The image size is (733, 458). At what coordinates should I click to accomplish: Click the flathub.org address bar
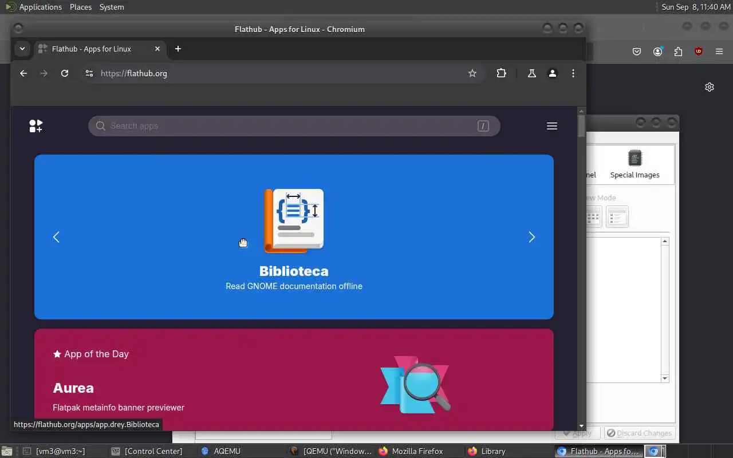pos(281,73)
